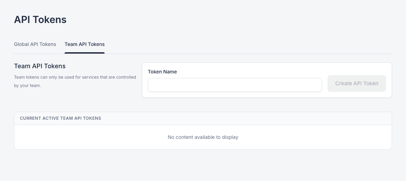This screenshot has width=406, height=181.
Task: Select the Team API Tokens tab
Action: (85, 44)
